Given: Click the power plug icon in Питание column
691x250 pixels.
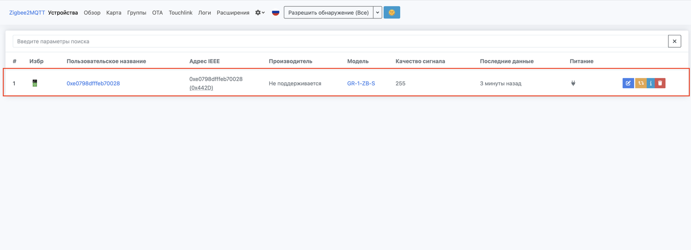Looking at the screenshot, I should point(573,83).
